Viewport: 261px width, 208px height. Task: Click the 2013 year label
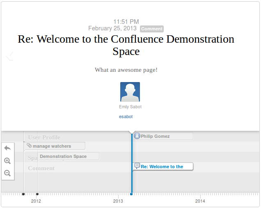pyautogui.click(x=118, y=201)
